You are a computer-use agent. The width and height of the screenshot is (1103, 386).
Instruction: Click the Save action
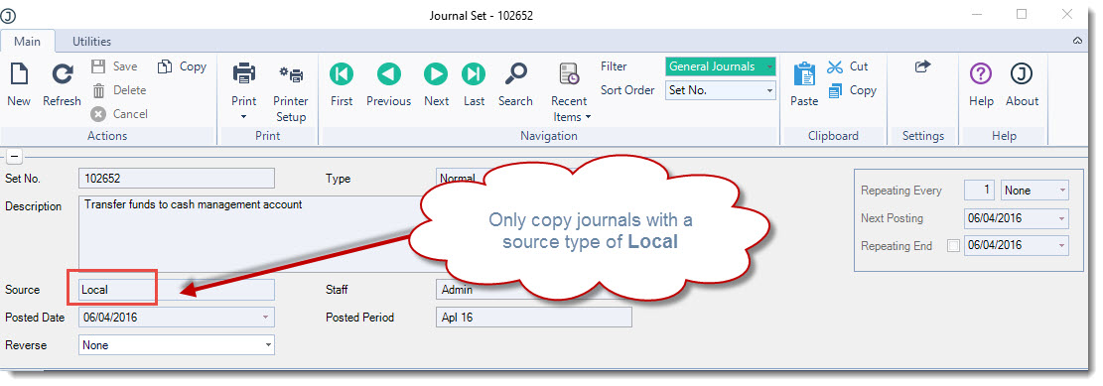coord(114,66)
